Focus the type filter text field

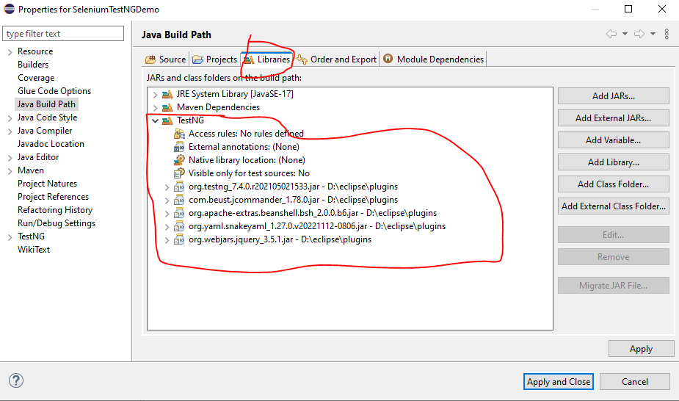(63, 33)
